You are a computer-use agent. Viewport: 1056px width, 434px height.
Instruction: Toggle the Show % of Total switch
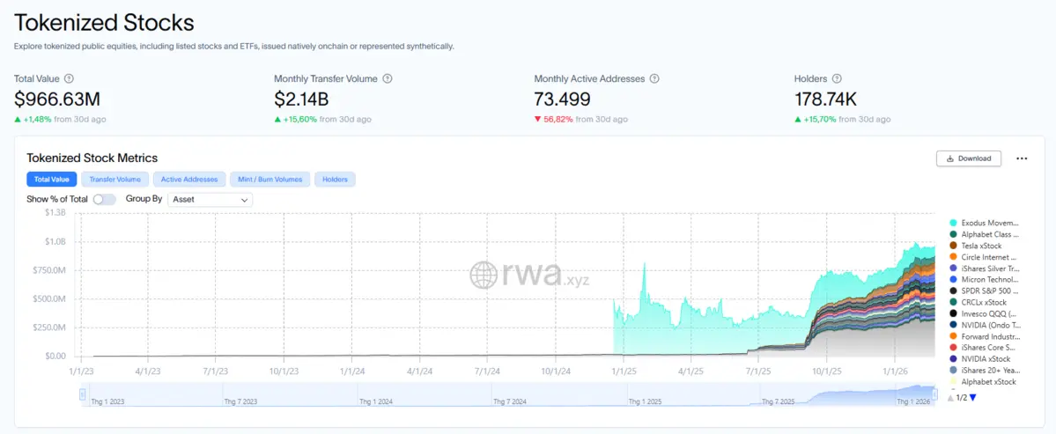point(104,200)
